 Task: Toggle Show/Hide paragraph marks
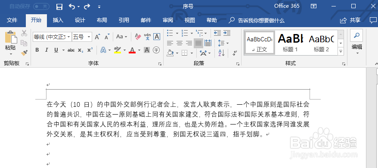[235, 53]
